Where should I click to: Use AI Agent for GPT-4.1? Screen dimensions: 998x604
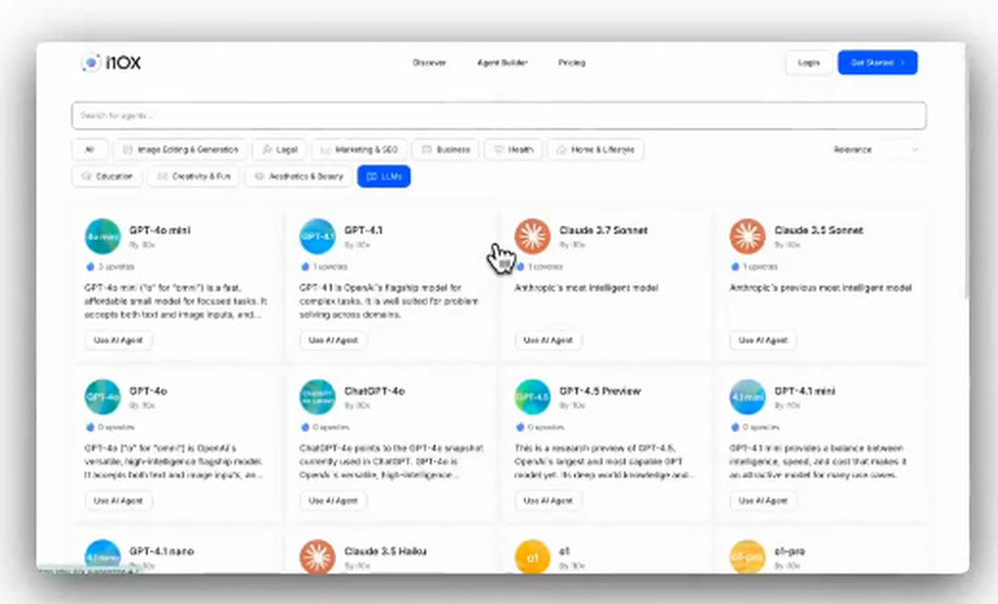click(x=333, y=340)
